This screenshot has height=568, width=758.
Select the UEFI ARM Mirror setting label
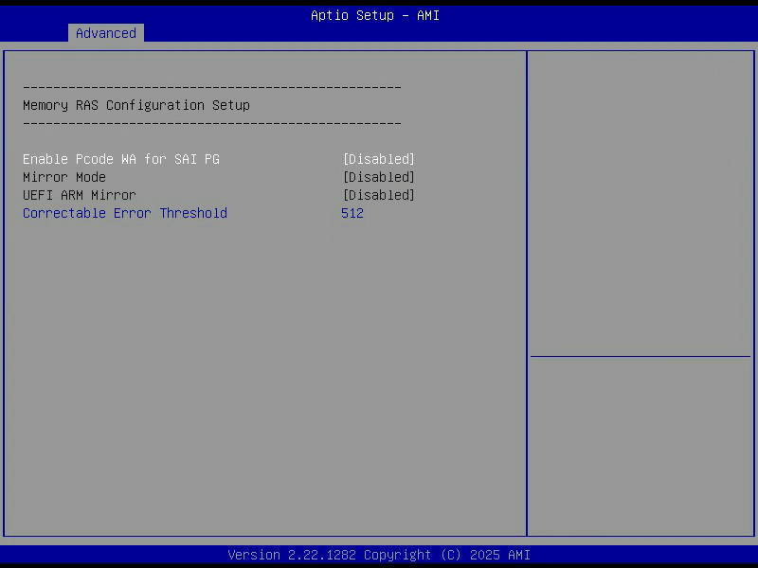tap(80, 195)
